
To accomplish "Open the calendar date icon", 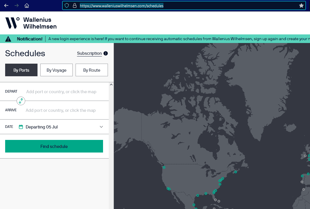I will (x=21, y=127).
